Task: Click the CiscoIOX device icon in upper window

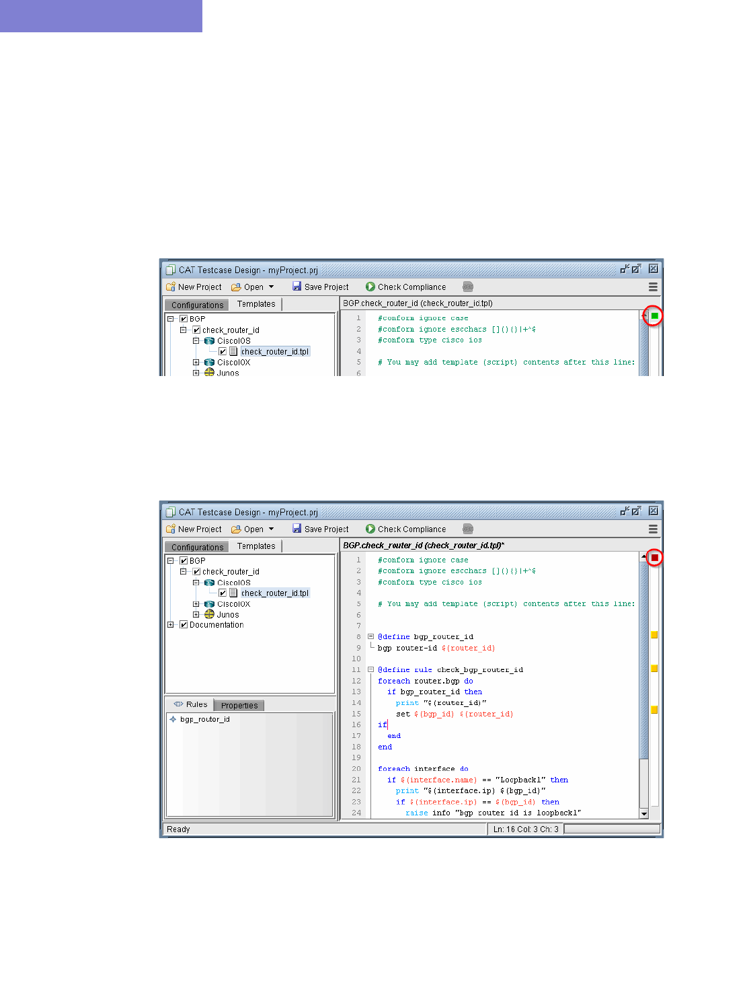Action: pos(209,363)
